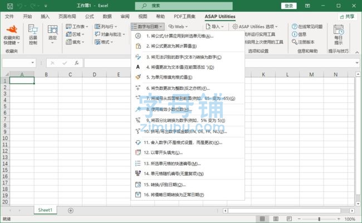Click the save icon in title bar
The width and height of the screenshot is (362, 223).
10,6
